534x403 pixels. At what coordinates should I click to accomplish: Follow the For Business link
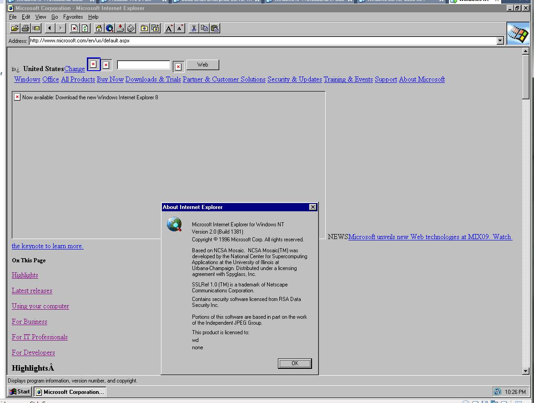(29, 321)
